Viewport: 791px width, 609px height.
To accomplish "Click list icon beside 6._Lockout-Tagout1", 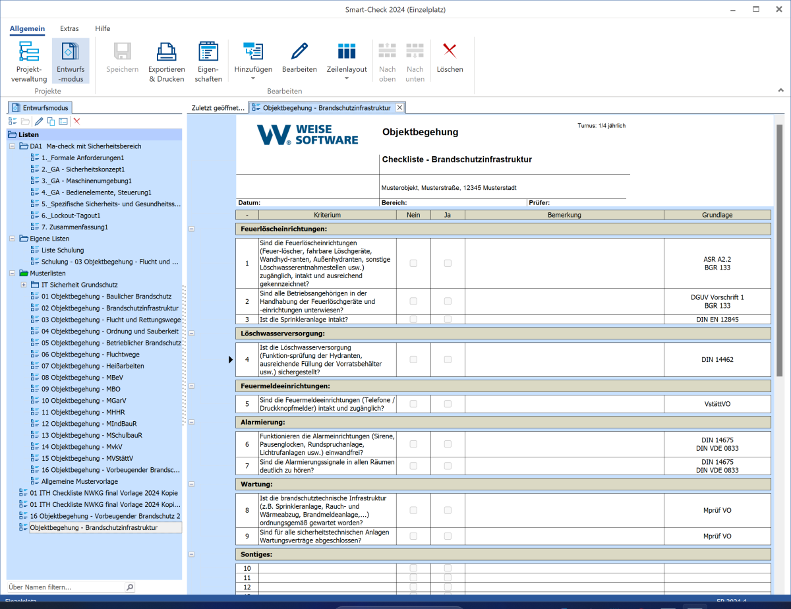I will coord(36,216).
